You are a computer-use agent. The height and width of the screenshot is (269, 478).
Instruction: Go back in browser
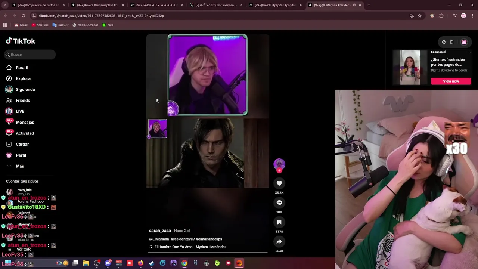tap(5, 16)
